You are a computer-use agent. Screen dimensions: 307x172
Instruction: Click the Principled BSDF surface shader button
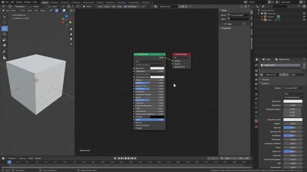pos(294,88)
